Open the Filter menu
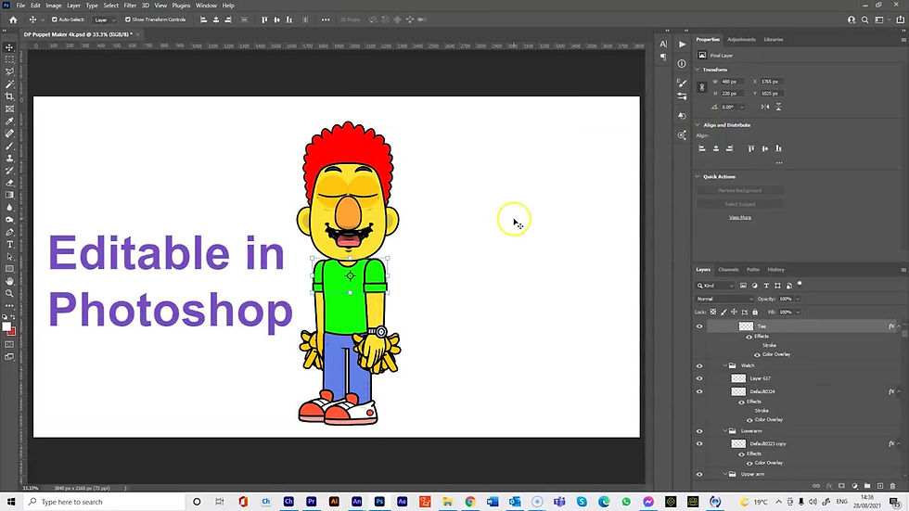909x511 pixels. (130, 6)
